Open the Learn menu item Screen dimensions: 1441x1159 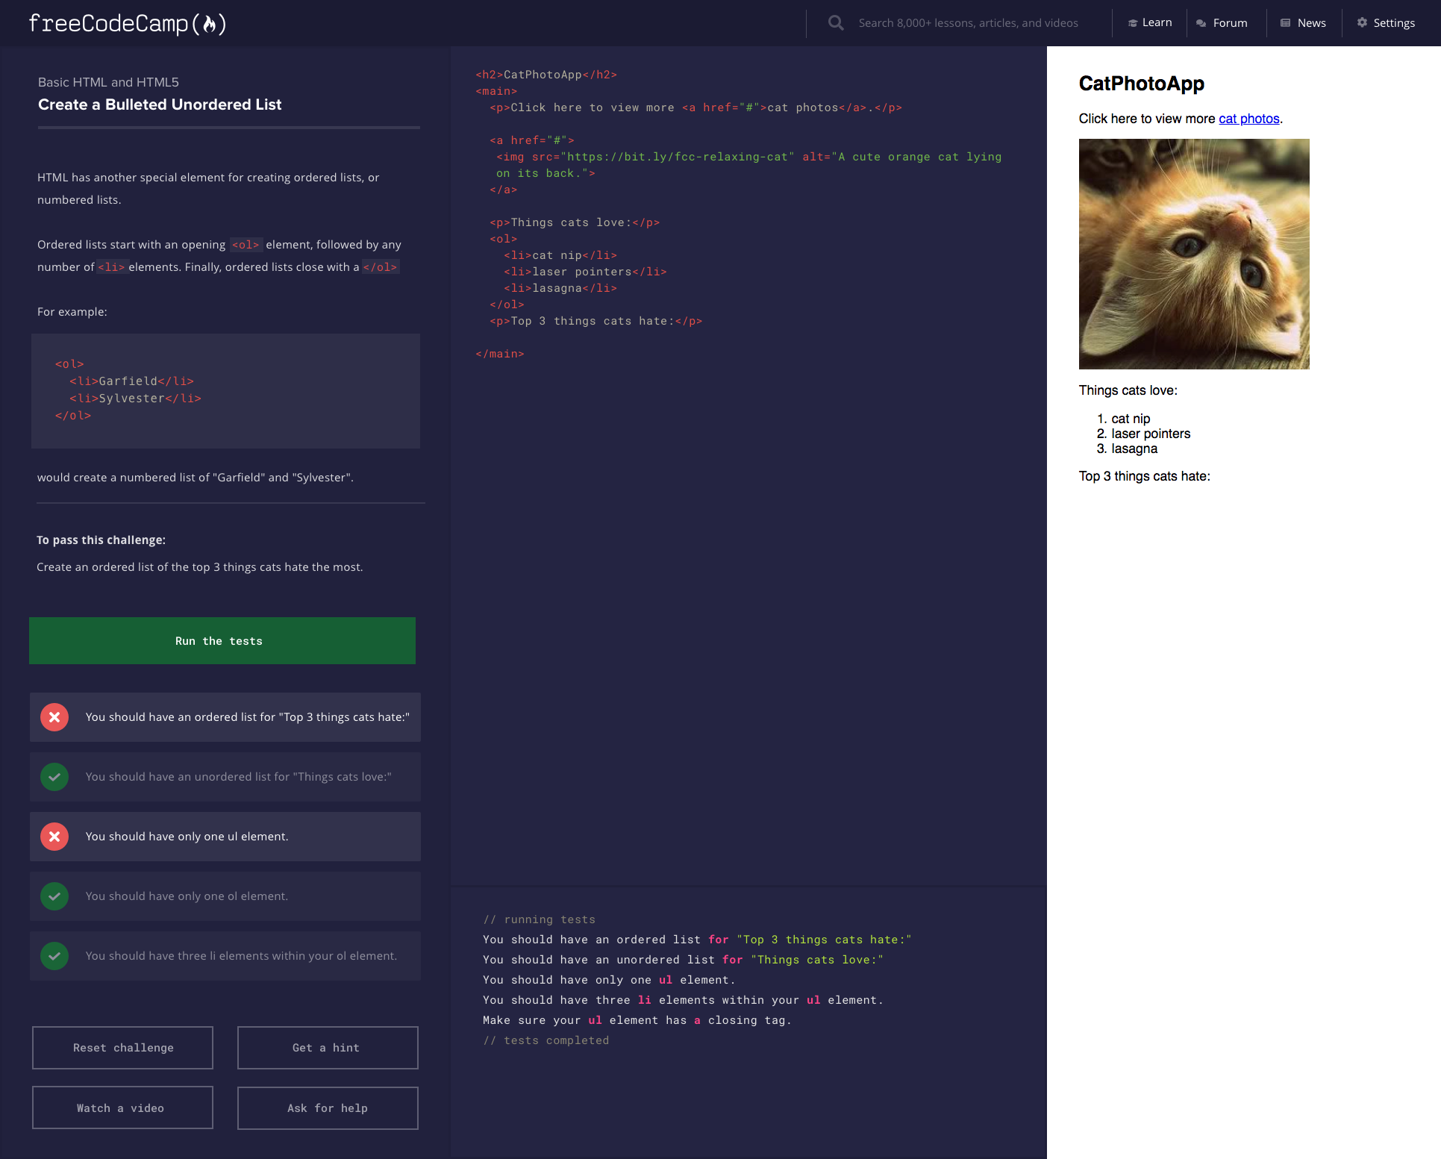tap(1150, 23)
